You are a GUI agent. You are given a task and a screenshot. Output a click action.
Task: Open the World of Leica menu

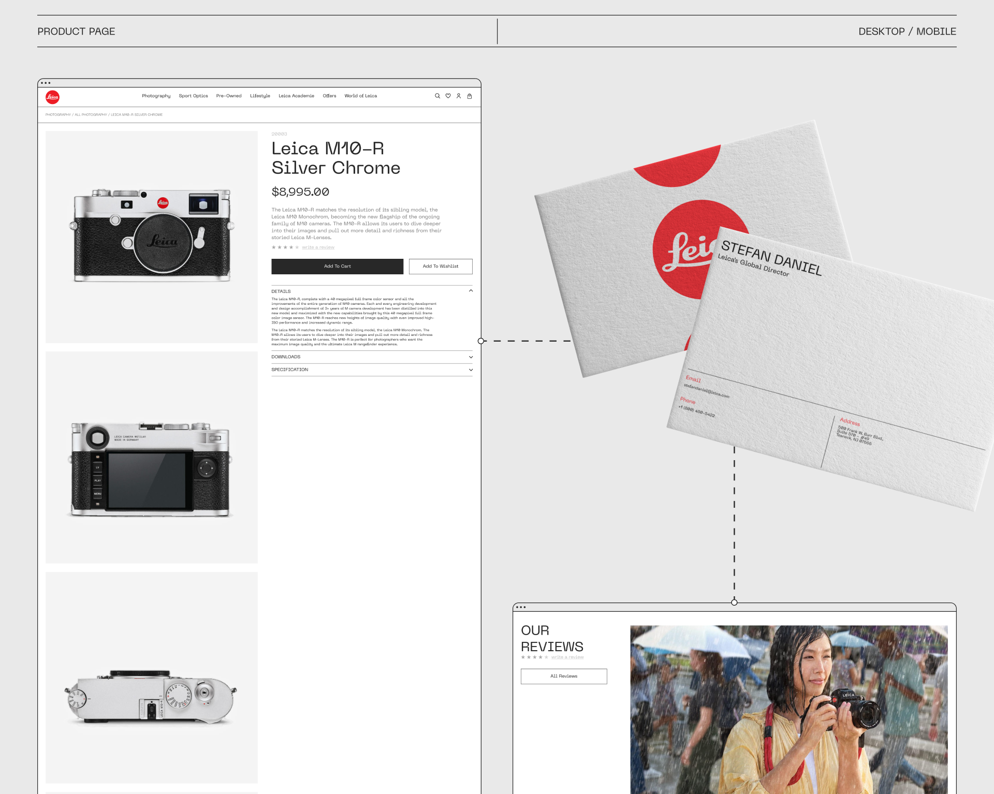360,96
